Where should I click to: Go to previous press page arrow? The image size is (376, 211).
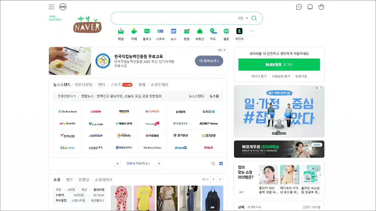(118, 163)
